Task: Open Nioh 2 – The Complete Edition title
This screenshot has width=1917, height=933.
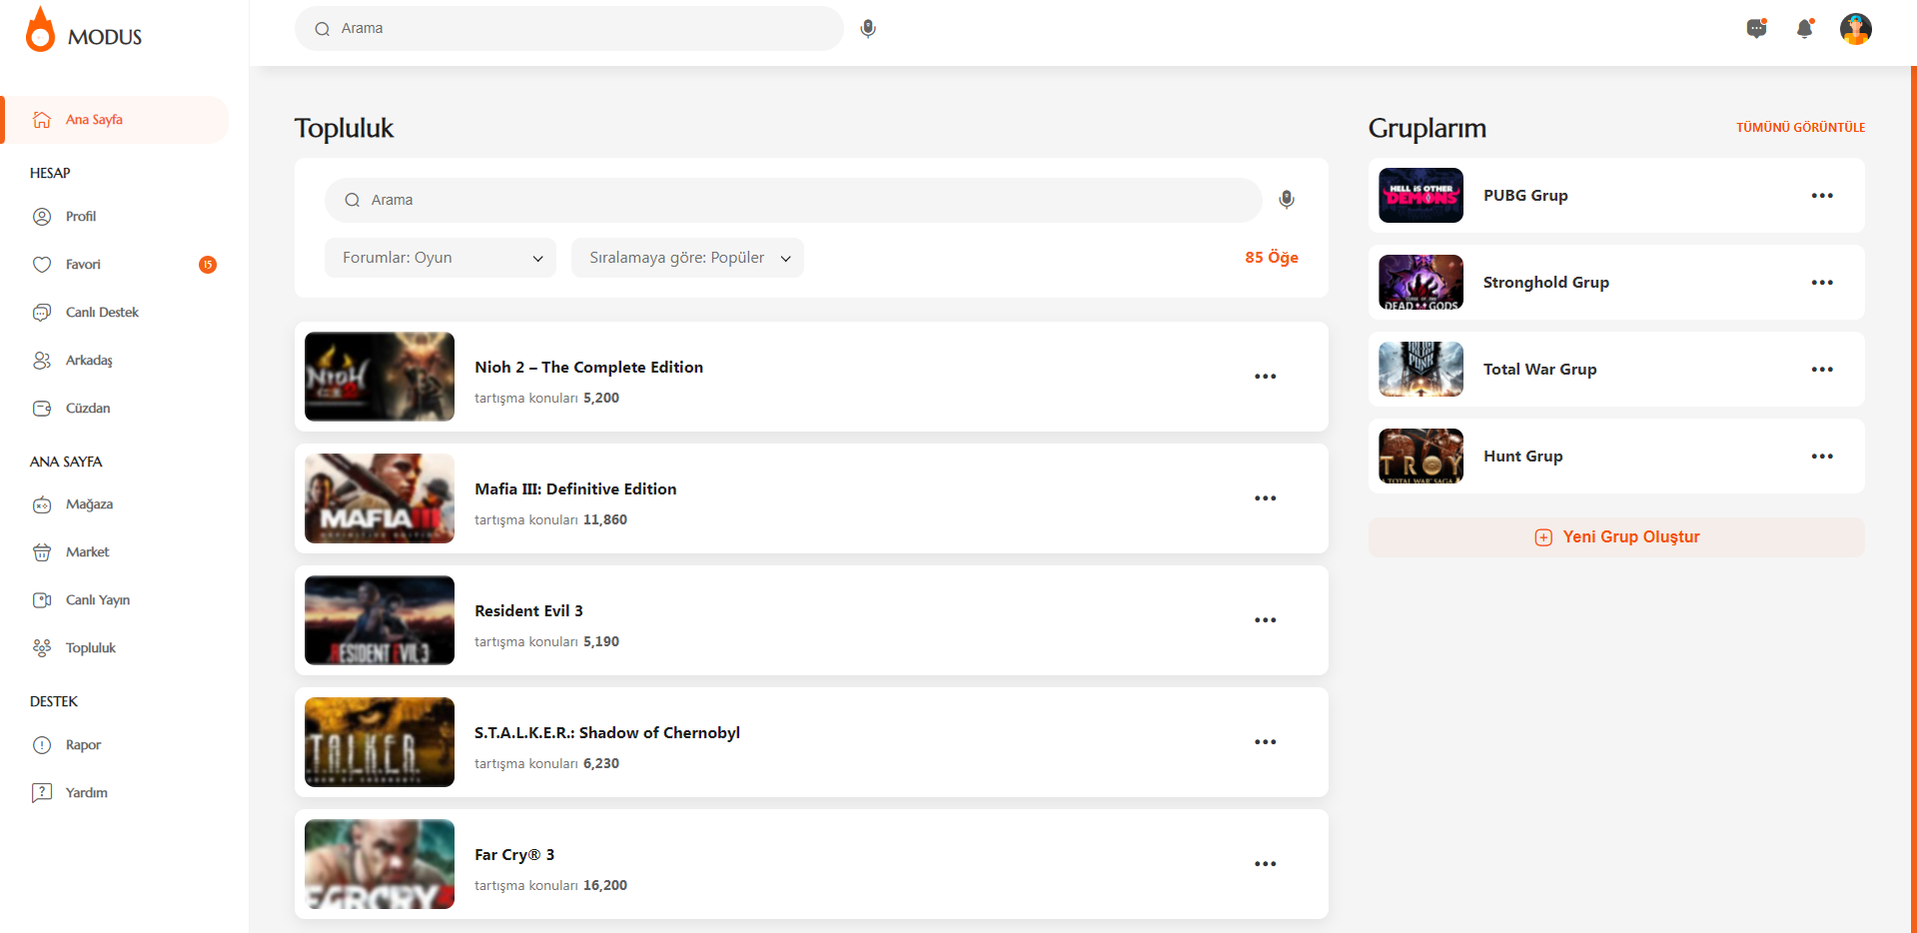Action: [588, 368]
